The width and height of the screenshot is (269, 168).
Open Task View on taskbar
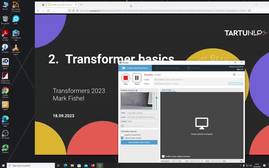(58, 166)
